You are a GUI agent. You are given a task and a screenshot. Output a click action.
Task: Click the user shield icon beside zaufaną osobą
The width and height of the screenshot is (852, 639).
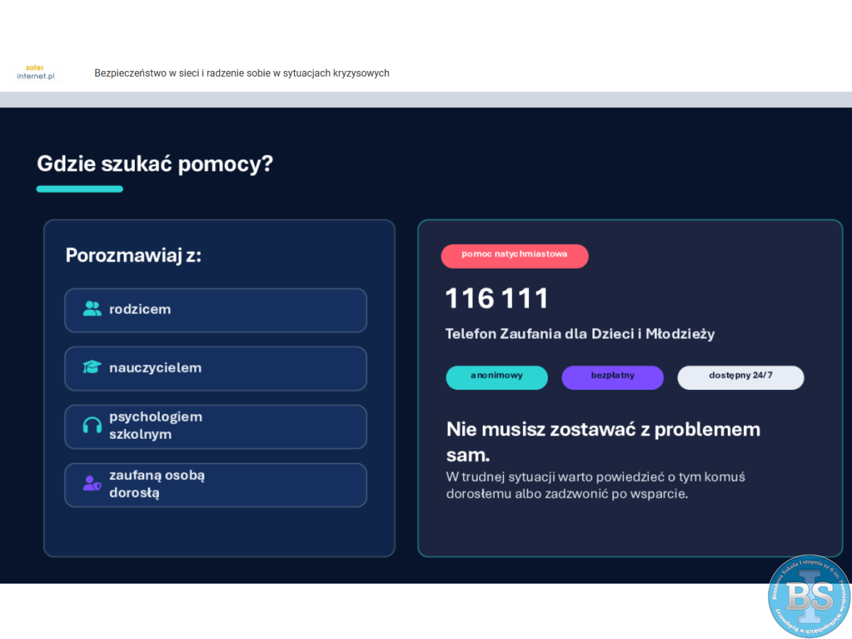92,484
